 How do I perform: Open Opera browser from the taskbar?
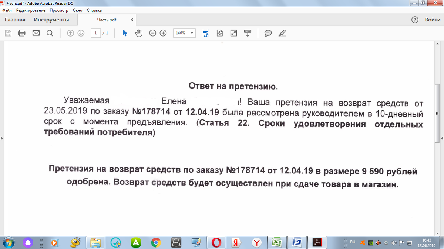coord(217,242)
